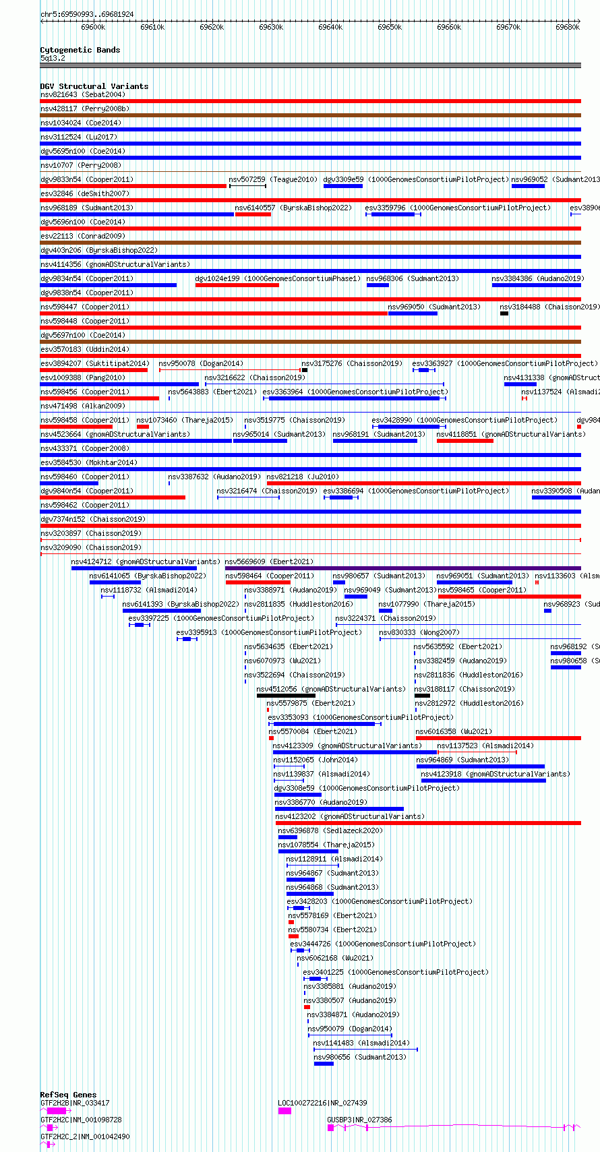The height and width of the screenshot is (1152, 600).
Task: Click esv1009388 (Pang2010) label
Action: pos(82,377)
